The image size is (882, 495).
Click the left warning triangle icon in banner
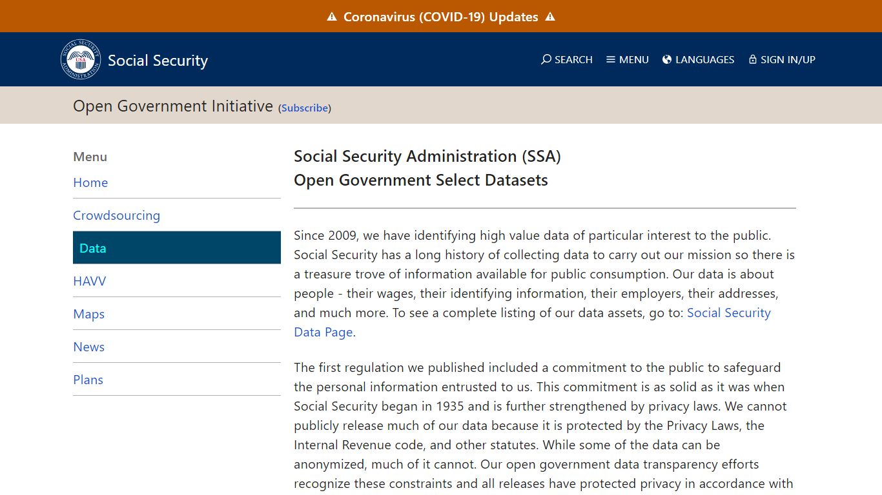point(332,17)
